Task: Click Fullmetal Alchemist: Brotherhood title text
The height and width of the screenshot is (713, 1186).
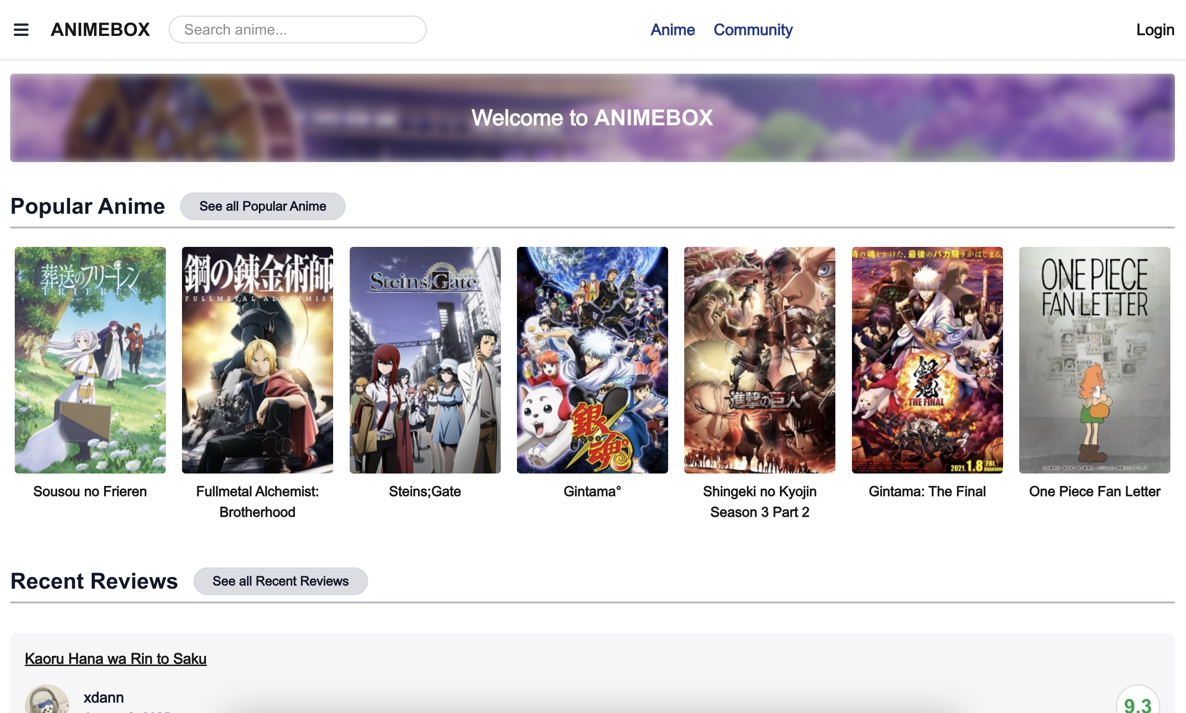Action: pos(257,502)
